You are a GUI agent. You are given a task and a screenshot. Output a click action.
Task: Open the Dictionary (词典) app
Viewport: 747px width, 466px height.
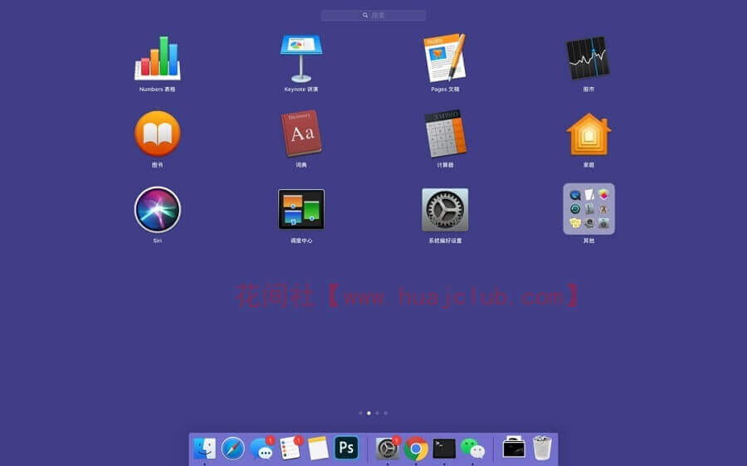301,133
